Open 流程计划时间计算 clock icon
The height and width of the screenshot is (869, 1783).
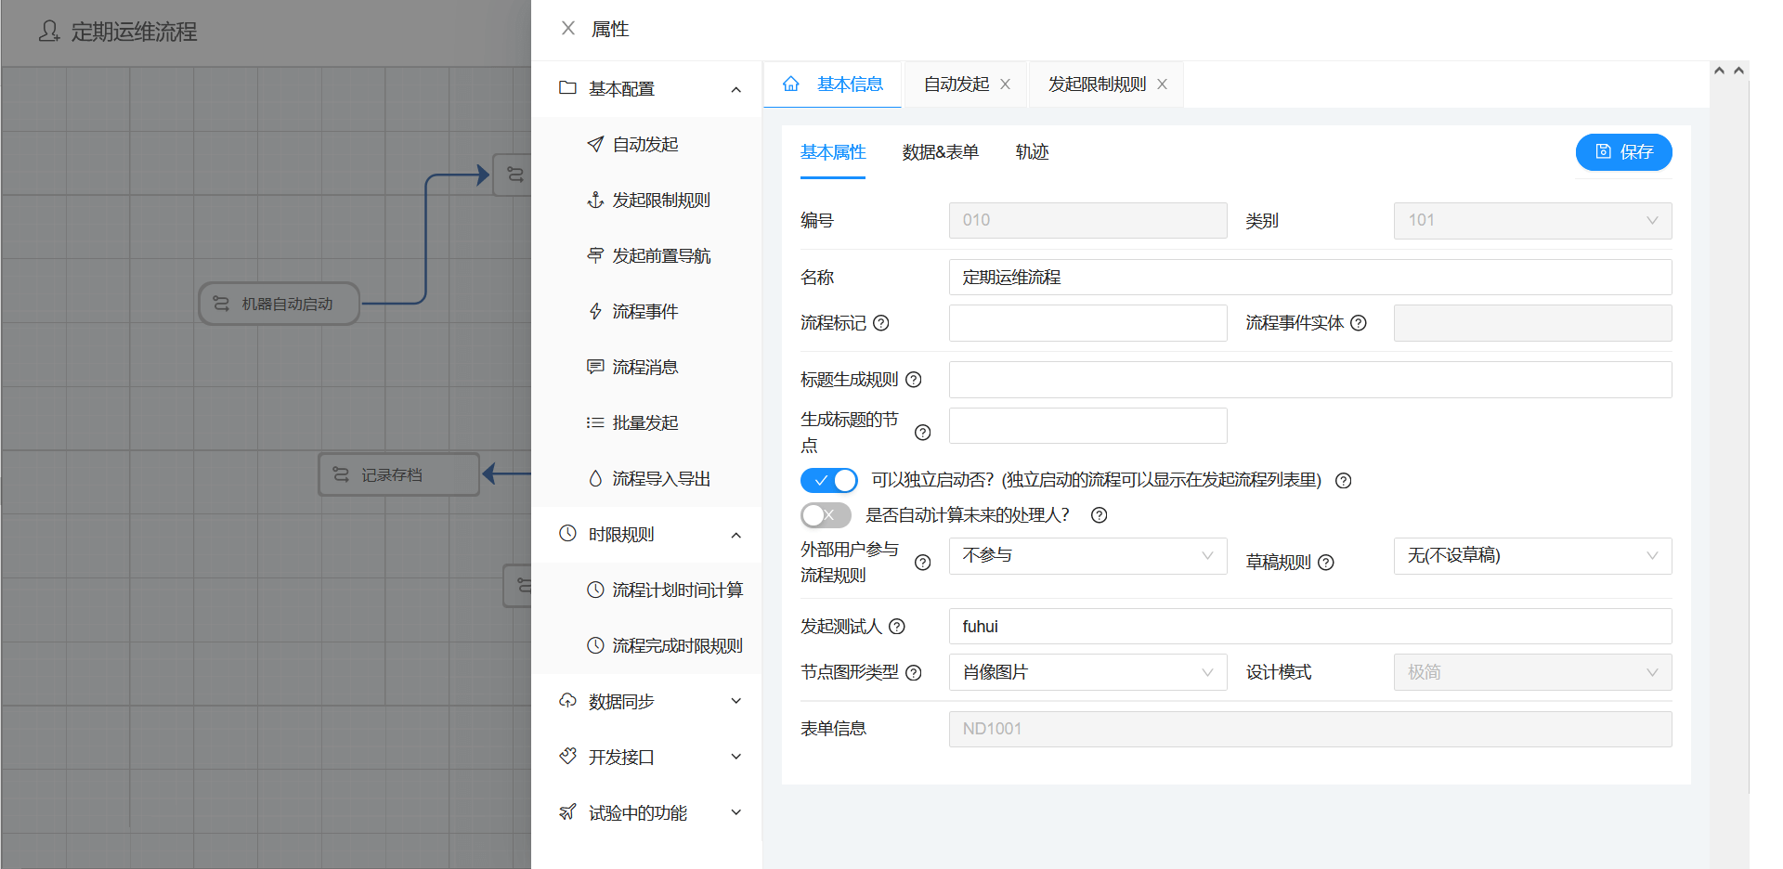(595, 589)
